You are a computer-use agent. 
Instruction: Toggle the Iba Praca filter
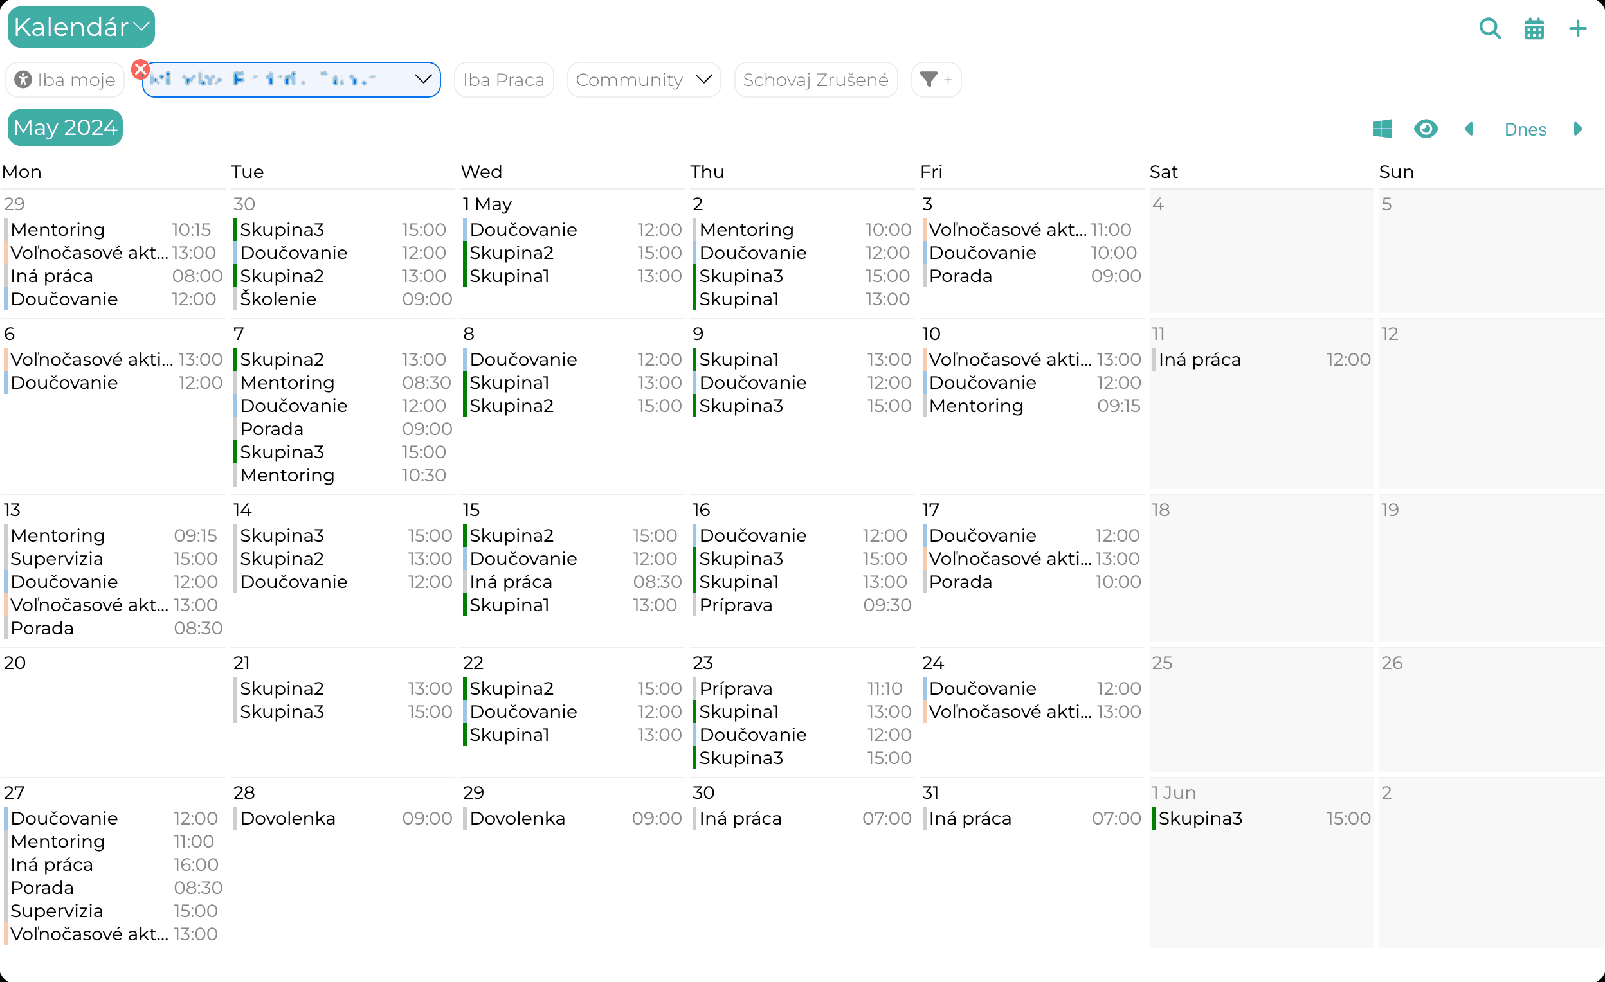[x=503, y=80]
